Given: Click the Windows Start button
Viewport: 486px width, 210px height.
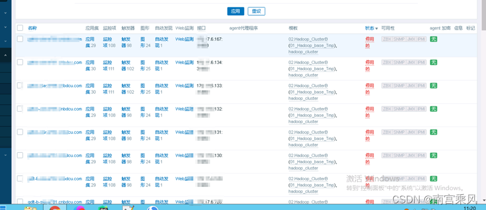Looking at the screenshot, I should (x=3, y=208).
